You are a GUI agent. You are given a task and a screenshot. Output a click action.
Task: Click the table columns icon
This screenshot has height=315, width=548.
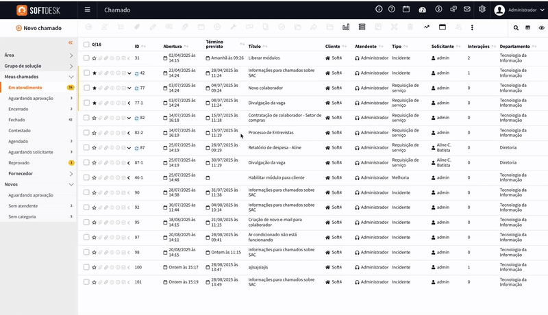pos(527,28)
